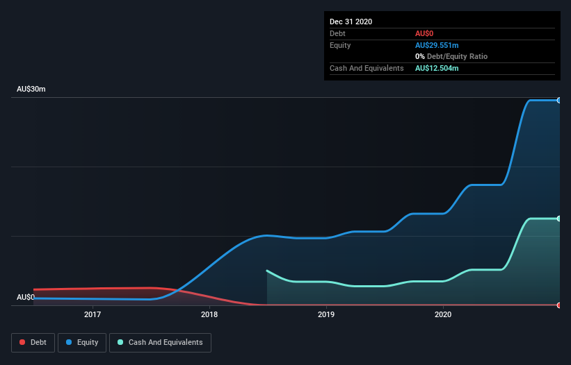Viewport: 571px width, 365px height.
Task: Select the Equity data point at chart end
Action: tap(559, 100)
